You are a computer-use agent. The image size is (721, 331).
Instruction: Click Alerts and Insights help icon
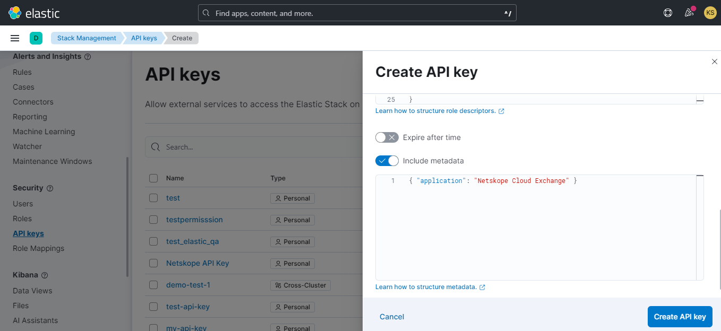click(88, 57)
